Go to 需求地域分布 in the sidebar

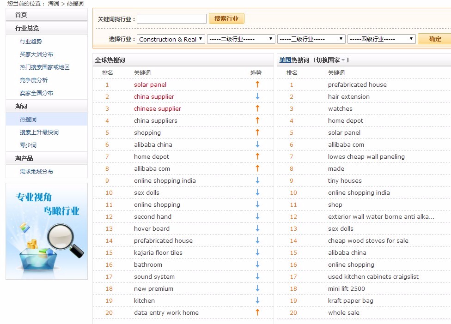pos(37,172)
